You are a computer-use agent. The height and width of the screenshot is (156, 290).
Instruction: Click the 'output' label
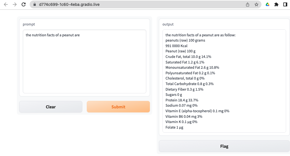[x=168, y=24]
